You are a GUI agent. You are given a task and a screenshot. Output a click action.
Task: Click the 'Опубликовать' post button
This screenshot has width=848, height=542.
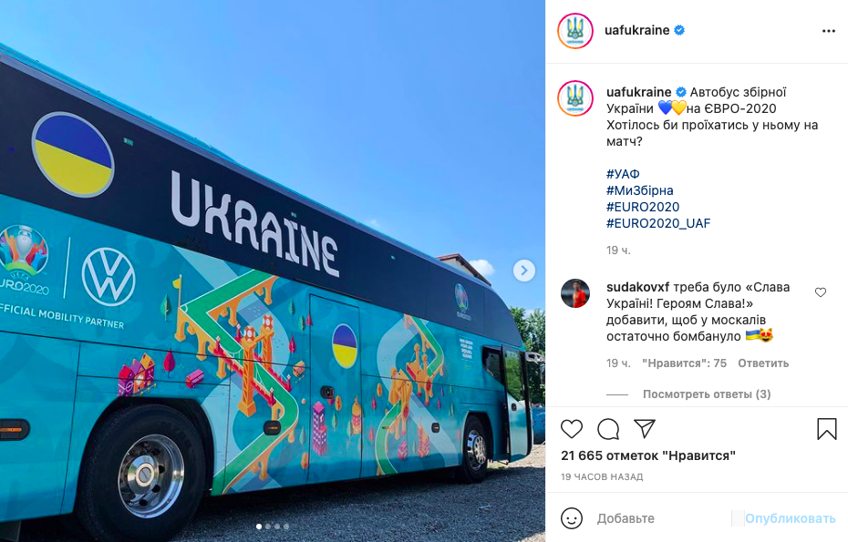791,518
